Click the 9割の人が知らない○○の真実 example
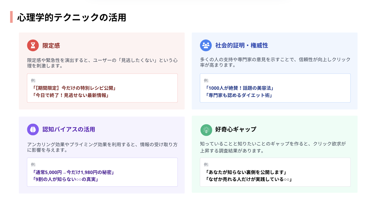 [65, 179]
